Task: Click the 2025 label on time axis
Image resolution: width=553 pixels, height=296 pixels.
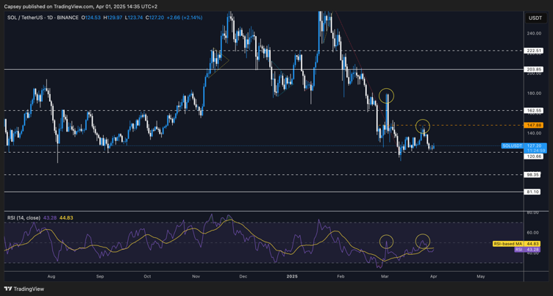Action: coord(292,277)
